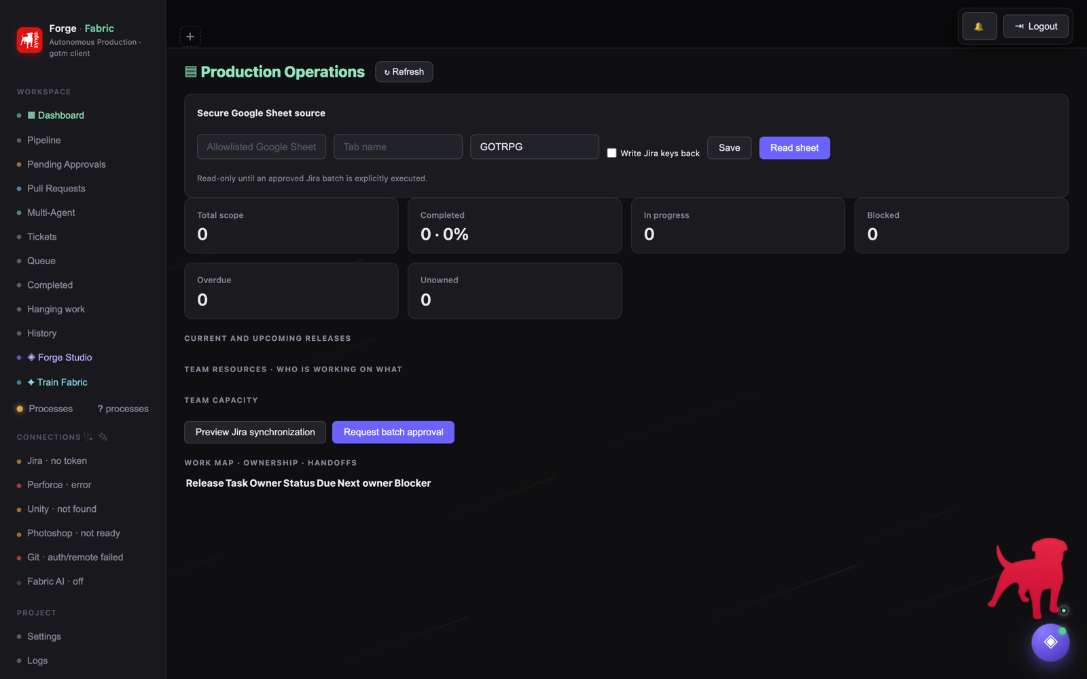Viewport: 1087px width, 679px height.
Task: Click the Production Operations heading icon
Action: (191, 72)
